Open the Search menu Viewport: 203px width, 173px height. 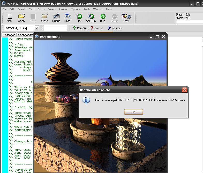22,9
